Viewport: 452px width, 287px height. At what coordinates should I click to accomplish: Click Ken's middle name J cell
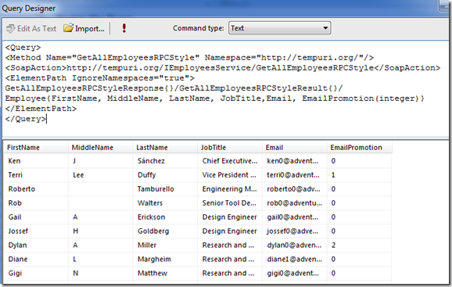(x=101, y=161)
